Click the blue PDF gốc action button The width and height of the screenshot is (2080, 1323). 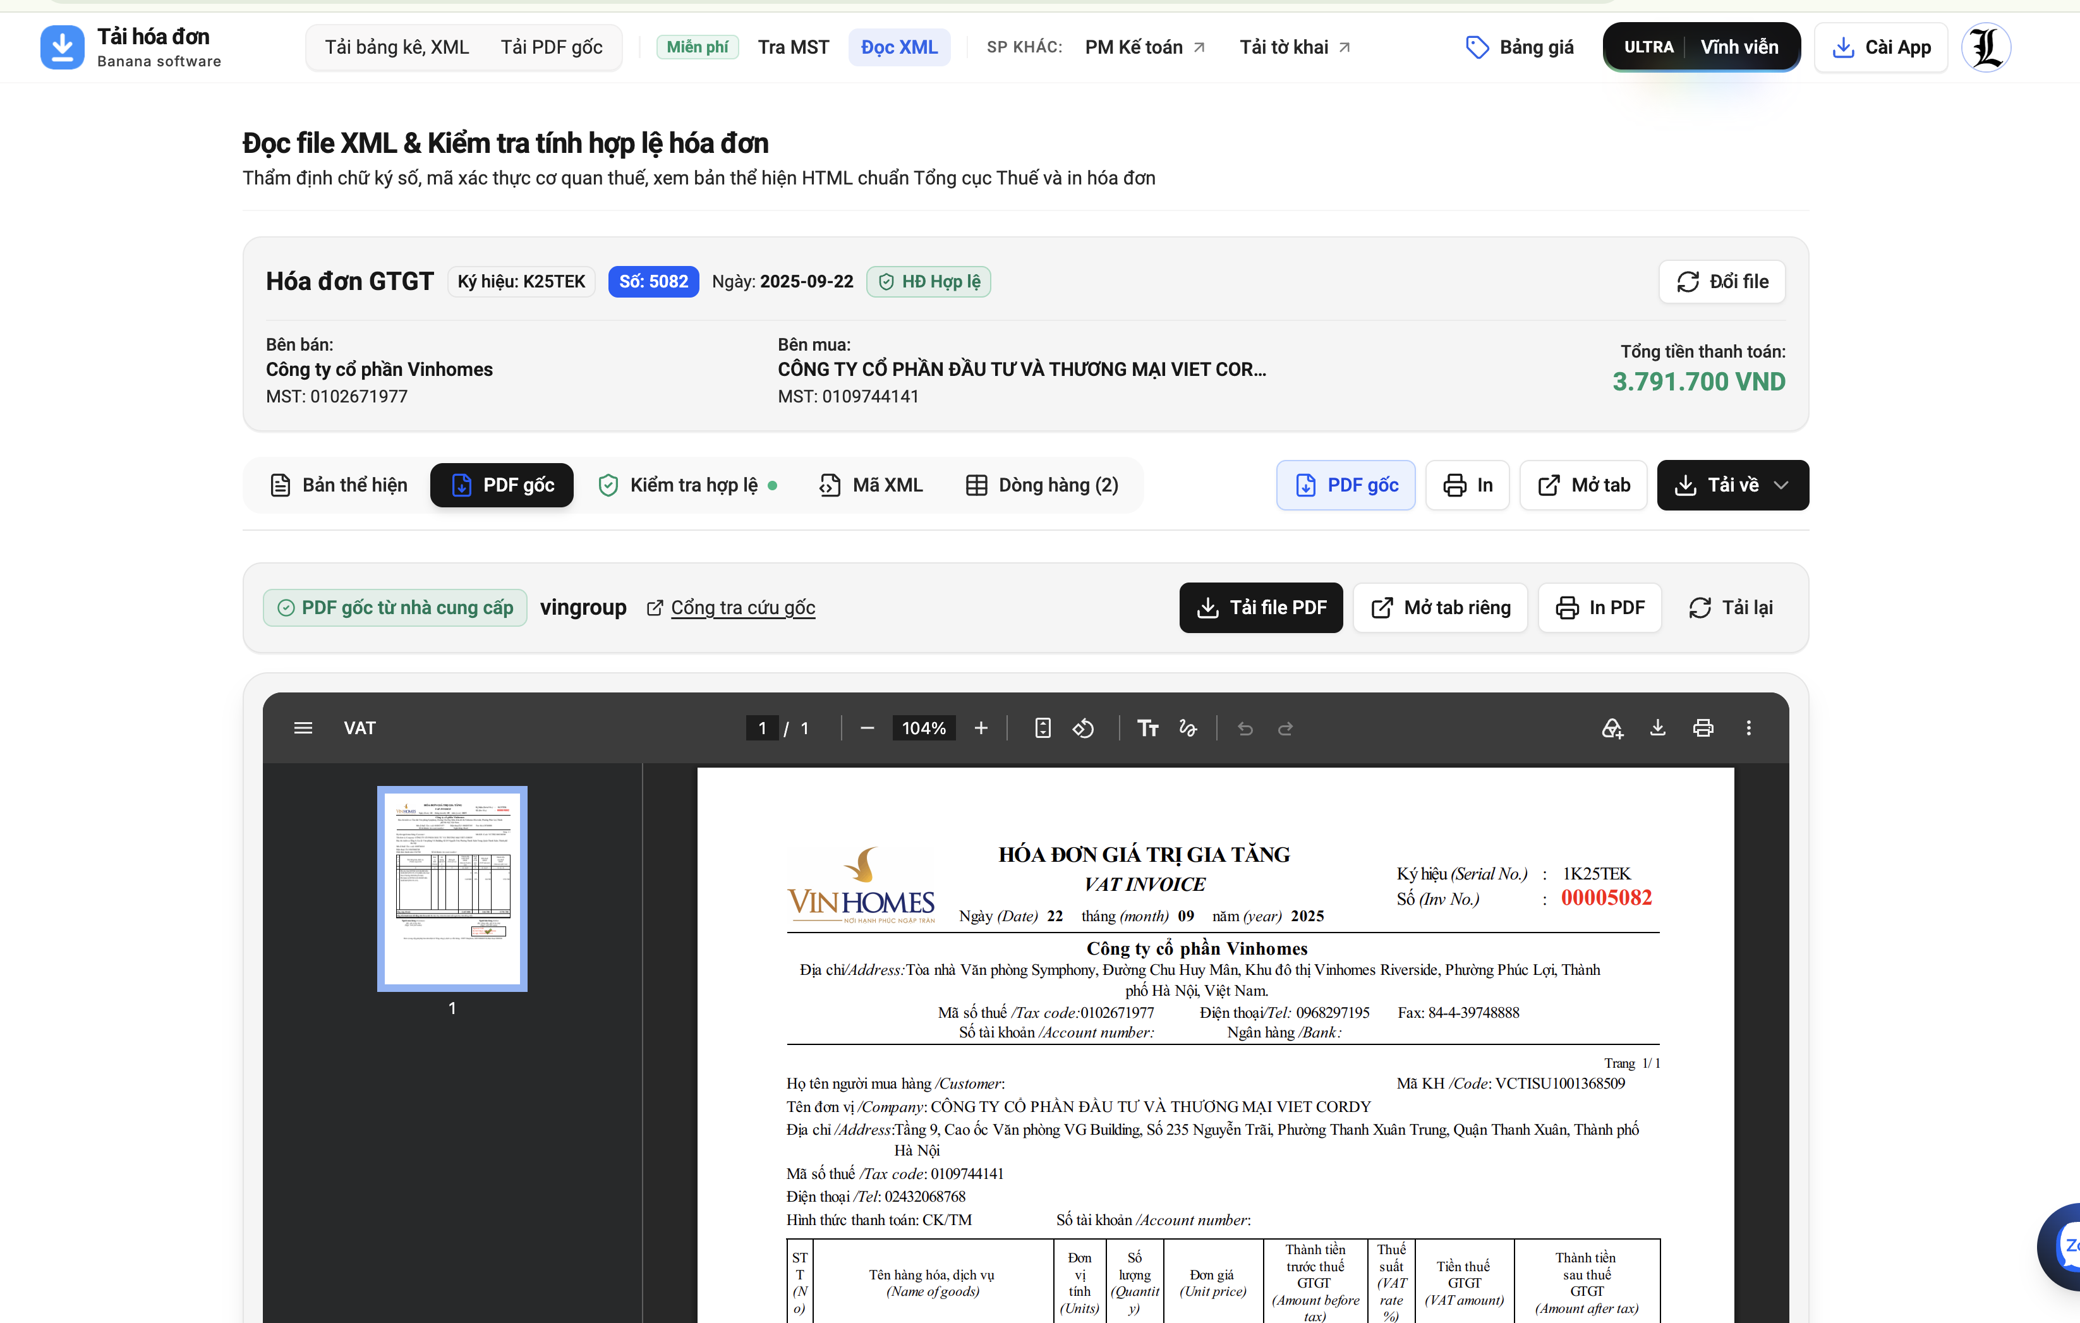(x=1346, y=485)
